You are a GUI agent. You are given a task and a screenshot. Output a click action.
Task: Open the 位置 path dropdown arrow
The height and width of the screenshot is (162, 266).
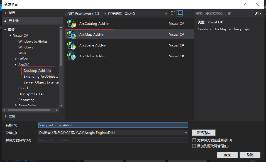click(x=186, y=133)
